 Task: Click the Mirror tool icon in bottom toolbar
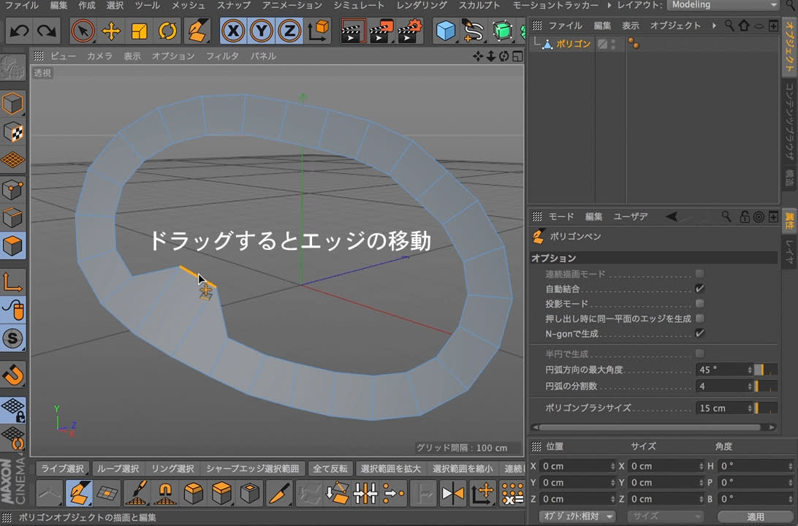point(453,495)
